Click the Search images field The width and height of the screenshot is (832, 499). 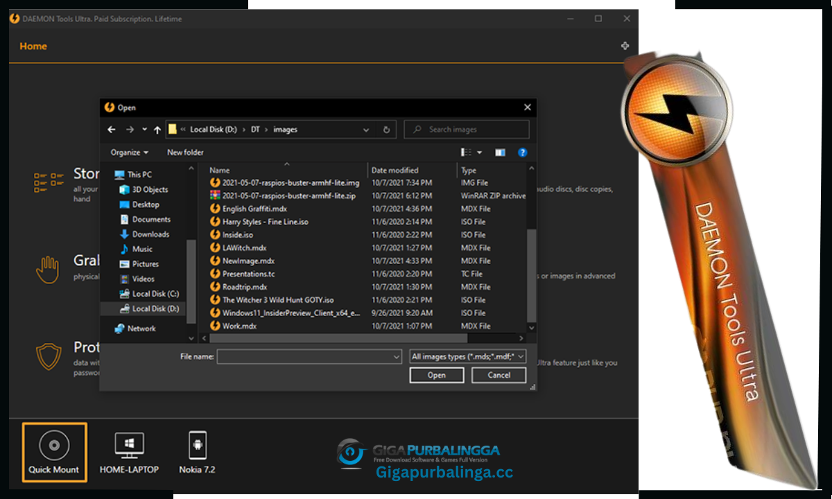coord(467,130)
